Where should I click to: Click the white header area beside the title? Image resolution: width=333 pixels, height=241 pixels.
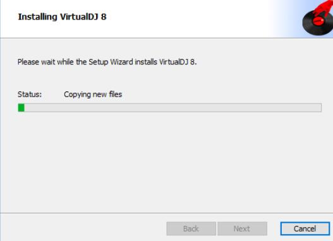pyautogui.click(x=187, y=19)
